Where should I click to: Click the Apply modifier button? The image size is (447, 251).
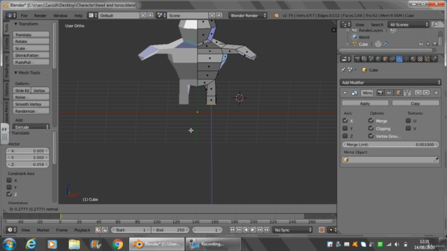(x=365, y=104)
